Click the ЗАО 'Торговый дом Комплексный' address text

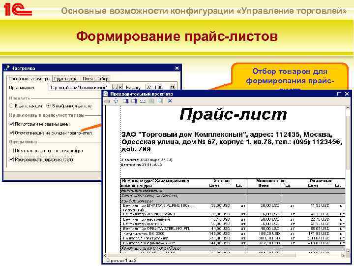coord(232,142)
